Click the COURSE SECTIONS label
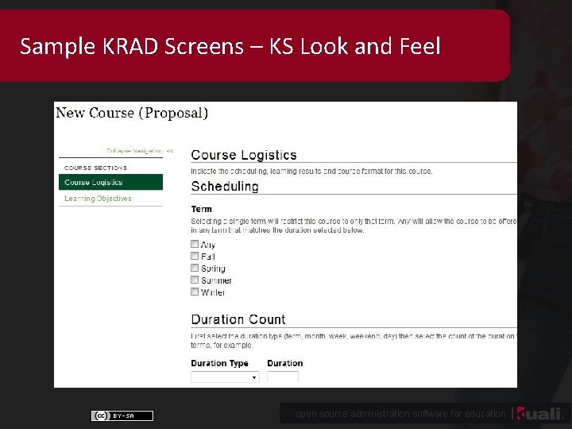 95,168
